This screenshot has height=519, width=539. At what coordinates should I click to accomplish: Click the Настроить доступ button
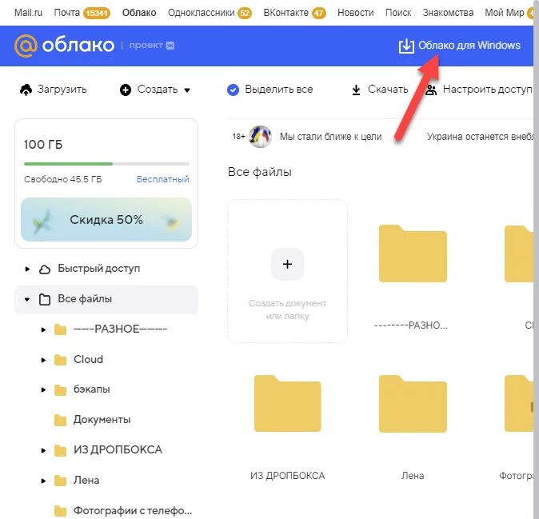coord(478,90)
